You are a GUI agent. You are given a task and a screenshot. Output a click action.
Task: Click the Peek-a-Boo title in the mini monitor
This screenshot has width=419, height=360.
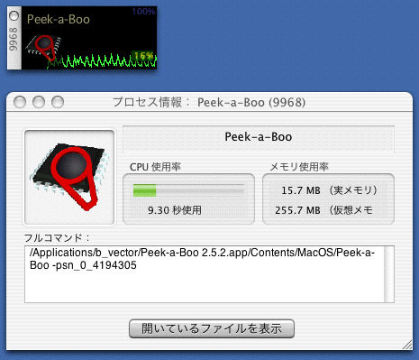point(59,20)
